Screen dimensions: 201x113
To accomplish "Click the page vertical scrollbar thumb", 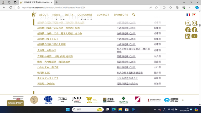I will (200, 25).
